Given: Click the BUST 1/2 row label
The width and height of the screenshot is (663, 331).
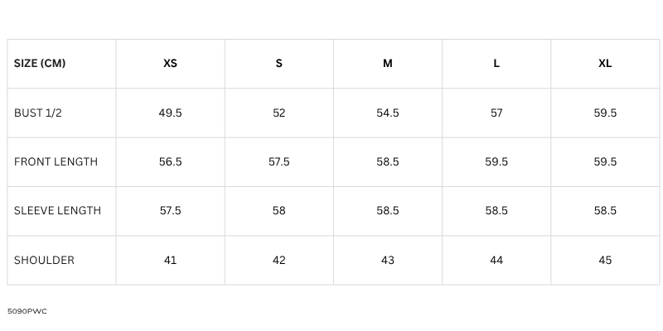Looking at the screenshot, I should (38, 113).
